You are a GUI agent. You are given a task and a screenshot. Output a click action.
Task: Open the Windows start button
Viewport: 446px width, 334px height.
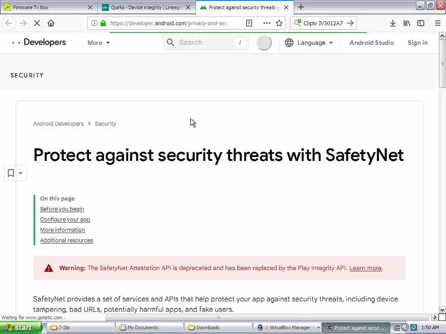coord(21,328)
